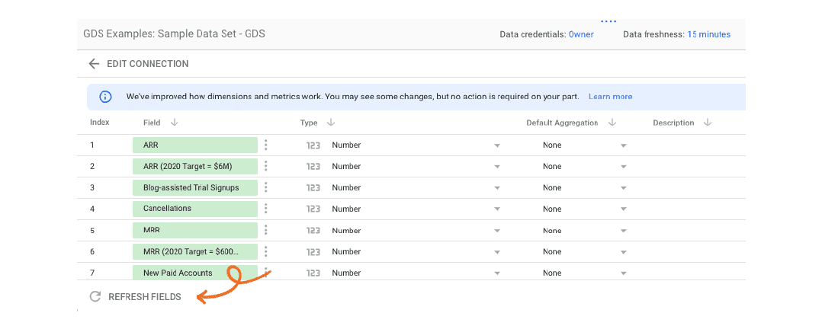
Task: Click the Owner data credentials link
Action: [581, 34]
